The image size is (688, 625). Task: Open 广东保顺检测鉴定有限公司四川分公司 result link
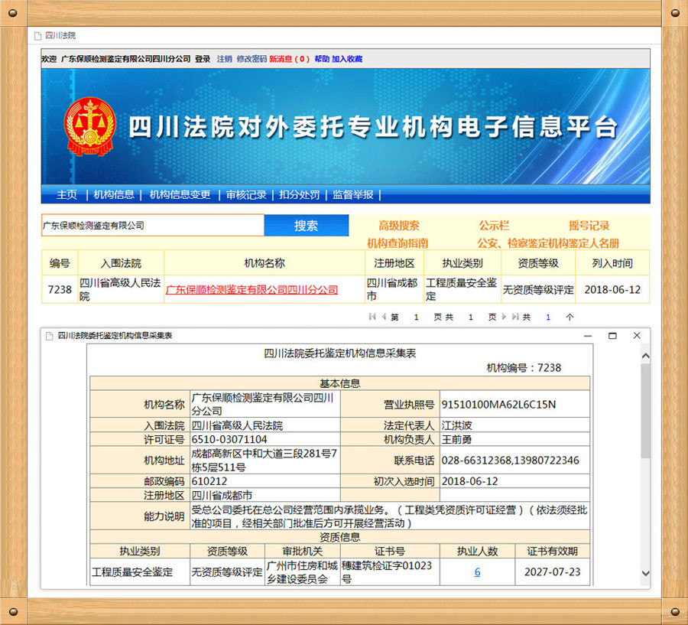252,290
